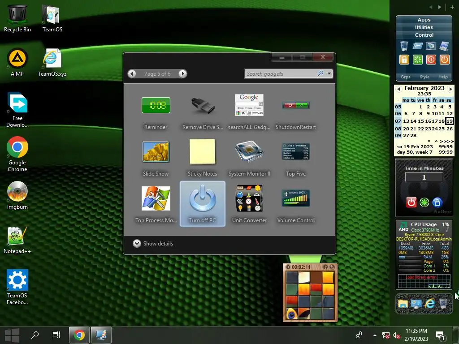Click blue lock button in timer gadget
The image size is (459, 344).
[437, 202]
